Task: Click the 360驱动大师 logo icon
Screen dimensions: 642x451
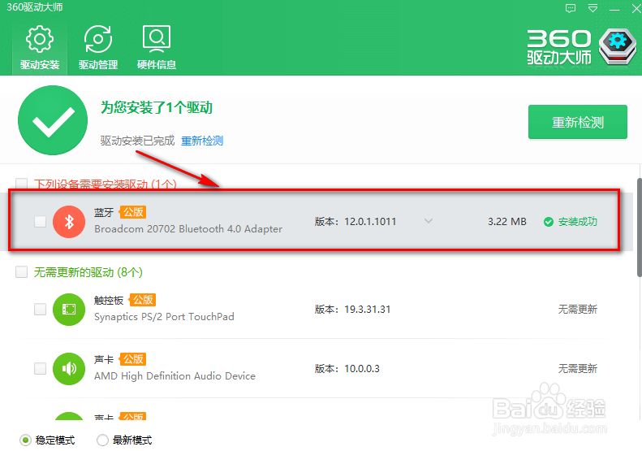Action: 618,47
